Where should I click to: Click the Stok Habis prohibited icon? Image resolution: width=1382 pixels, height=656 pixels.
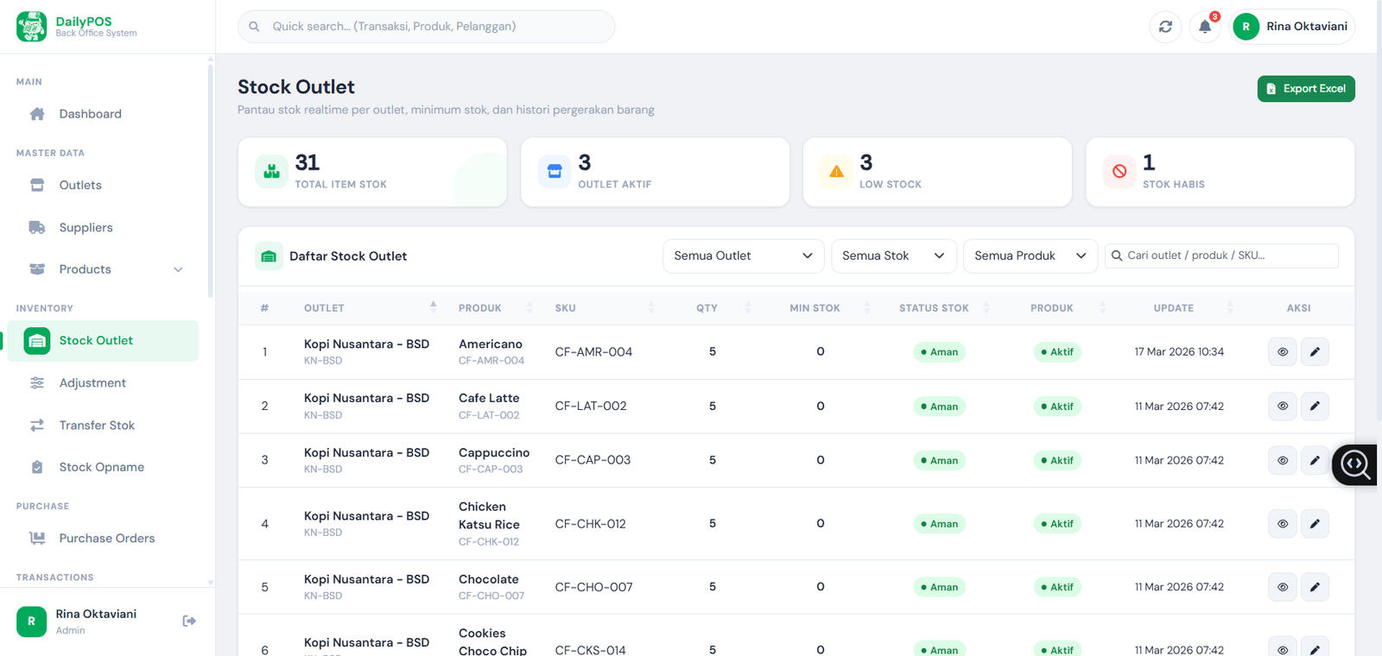(x=1119, y=171)
